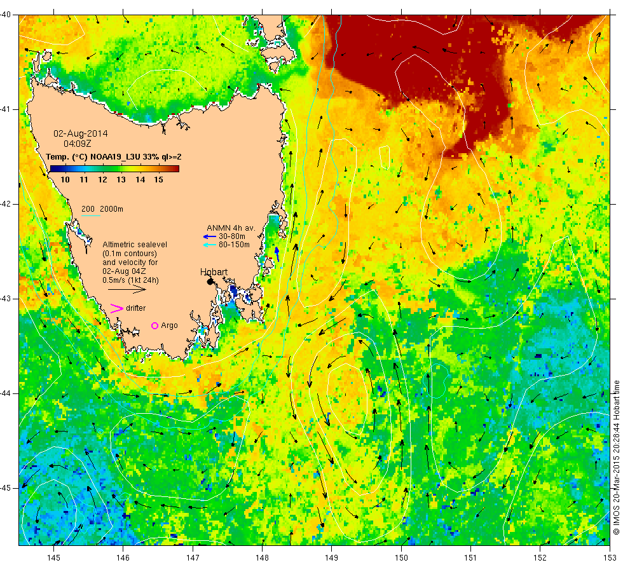Click the '153' longitude axis label
The height and width of the screenshot is (572, 623).
click(x=610, y=558)
